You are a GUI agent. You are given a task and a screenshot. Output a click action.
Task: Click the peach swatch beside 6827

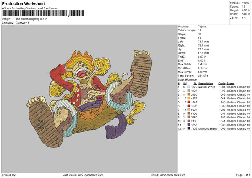tap(189, 110)
